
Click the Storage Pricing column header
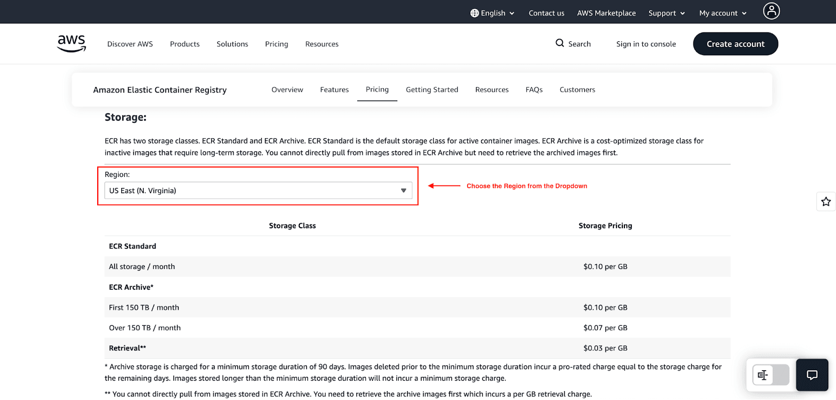coord(605,226)
